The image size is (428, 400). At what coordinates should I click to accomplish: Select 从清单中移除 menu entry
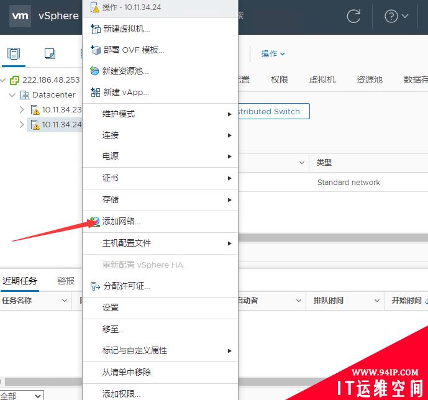tap(160, 373)
